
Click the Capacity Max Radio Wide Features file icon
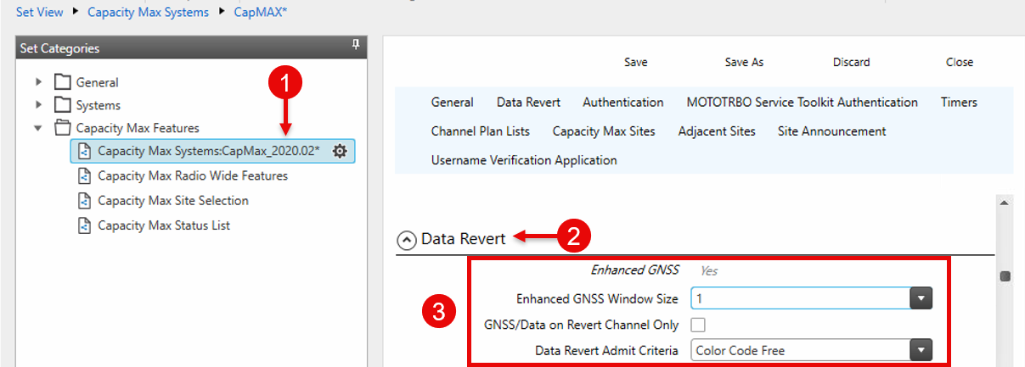84,176
